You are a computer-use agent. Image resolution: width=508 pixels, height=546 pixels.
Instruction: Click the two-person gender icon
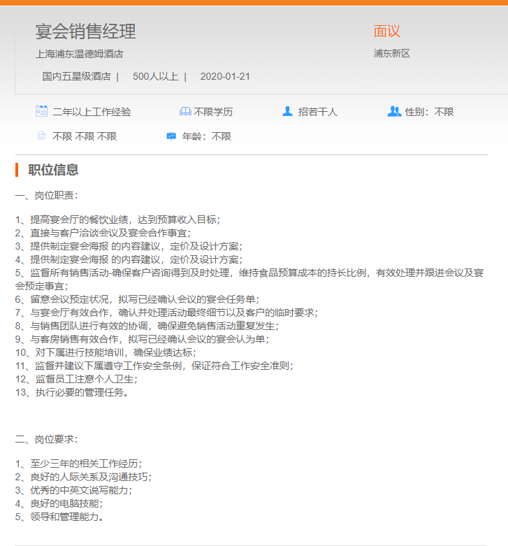click(393, 111)
